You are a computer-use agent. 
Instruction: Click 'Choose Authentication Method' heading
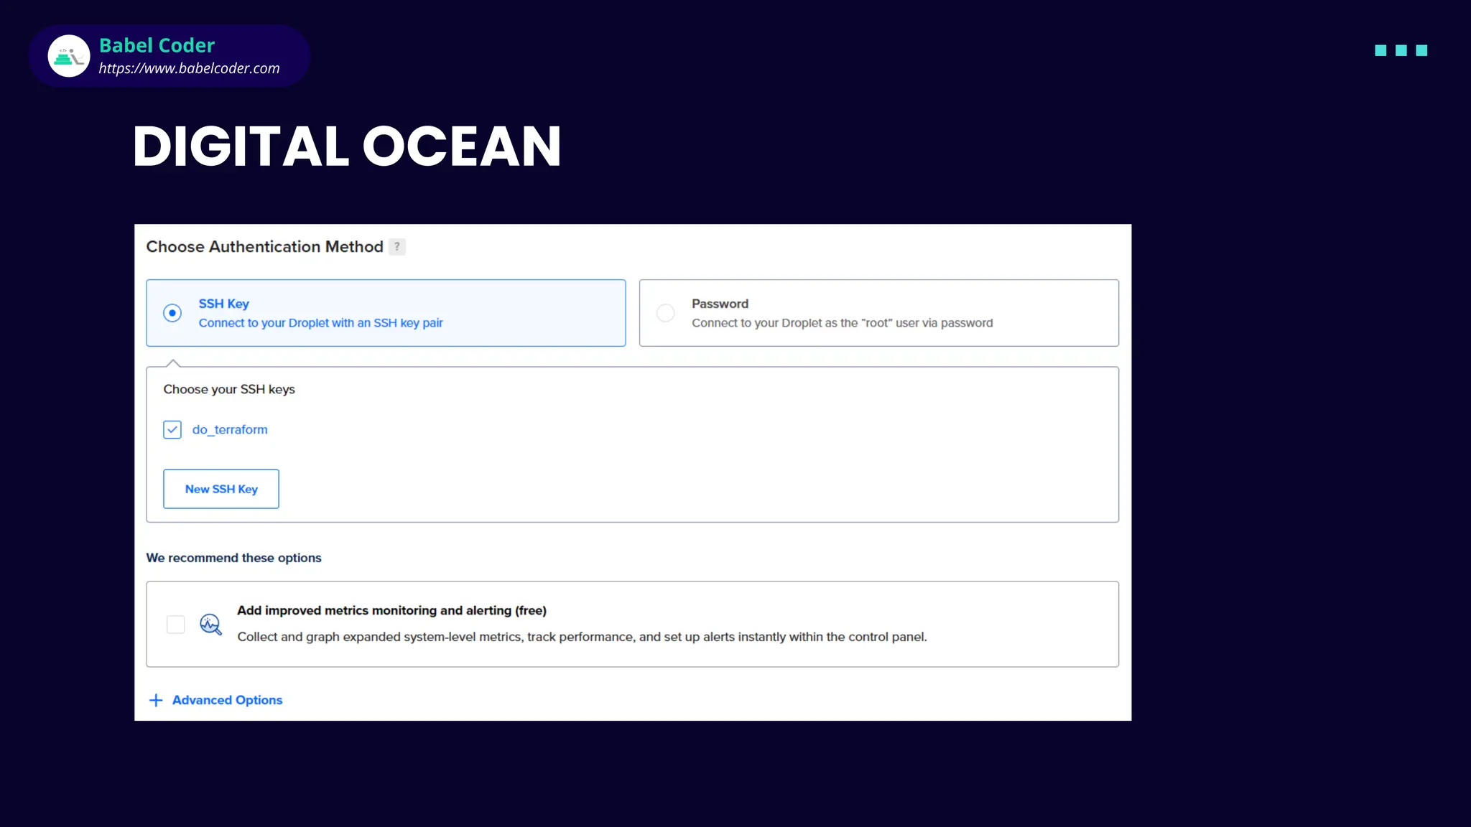pos(264,246)
